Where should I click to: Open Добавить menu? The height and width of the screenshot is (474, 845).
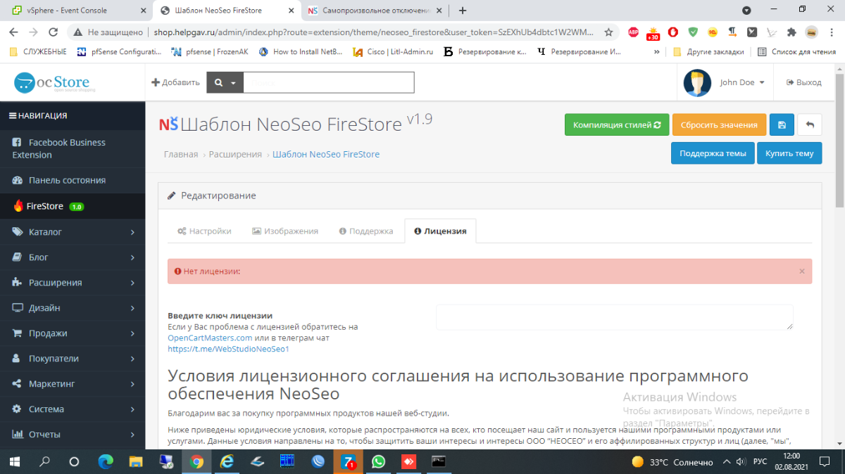pos(176,82)
